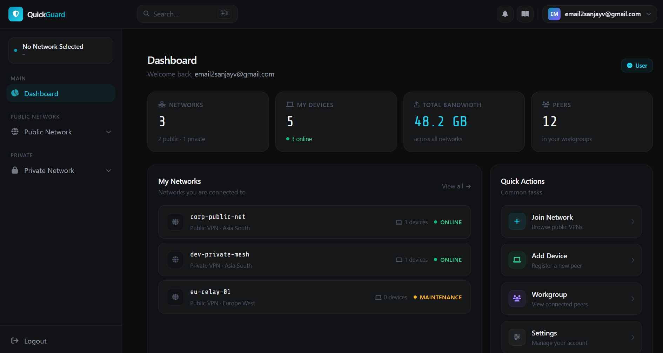Click the Add Device laptop icon
663x353 pixels.
click(x=517, y=260)
